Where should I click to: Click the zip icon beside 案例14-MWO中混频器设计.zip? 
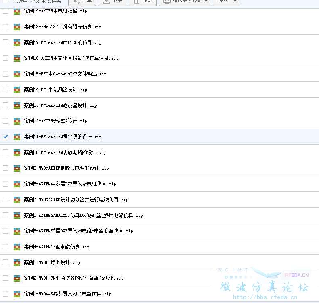pos(17,90)
